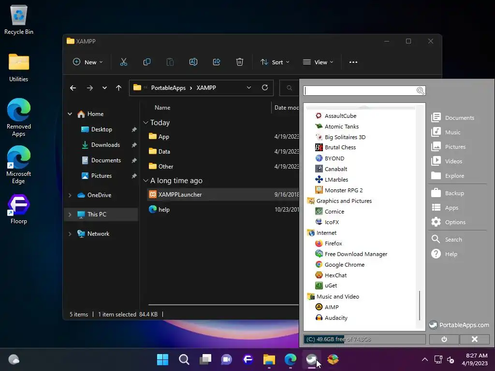Click the C: drive free space bar
Image resolution: width=495 pixels, height=371 pixels.
[364, 339]
